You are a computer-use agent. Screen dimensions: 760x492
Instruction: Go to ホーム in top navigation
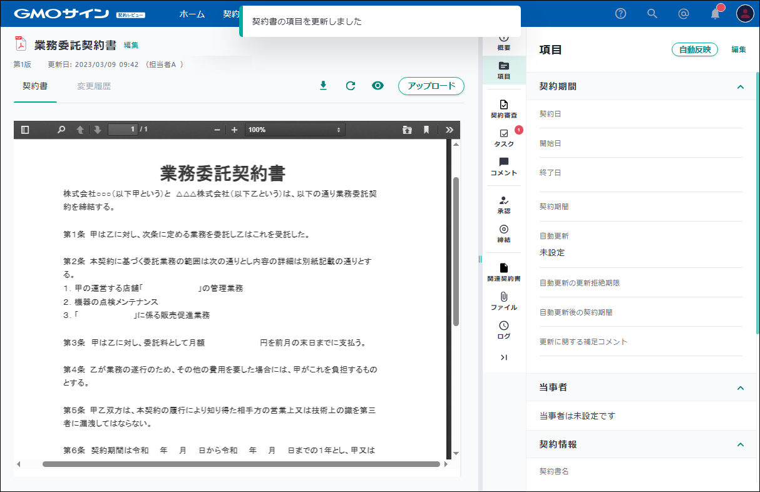click(x=192, y=14)
